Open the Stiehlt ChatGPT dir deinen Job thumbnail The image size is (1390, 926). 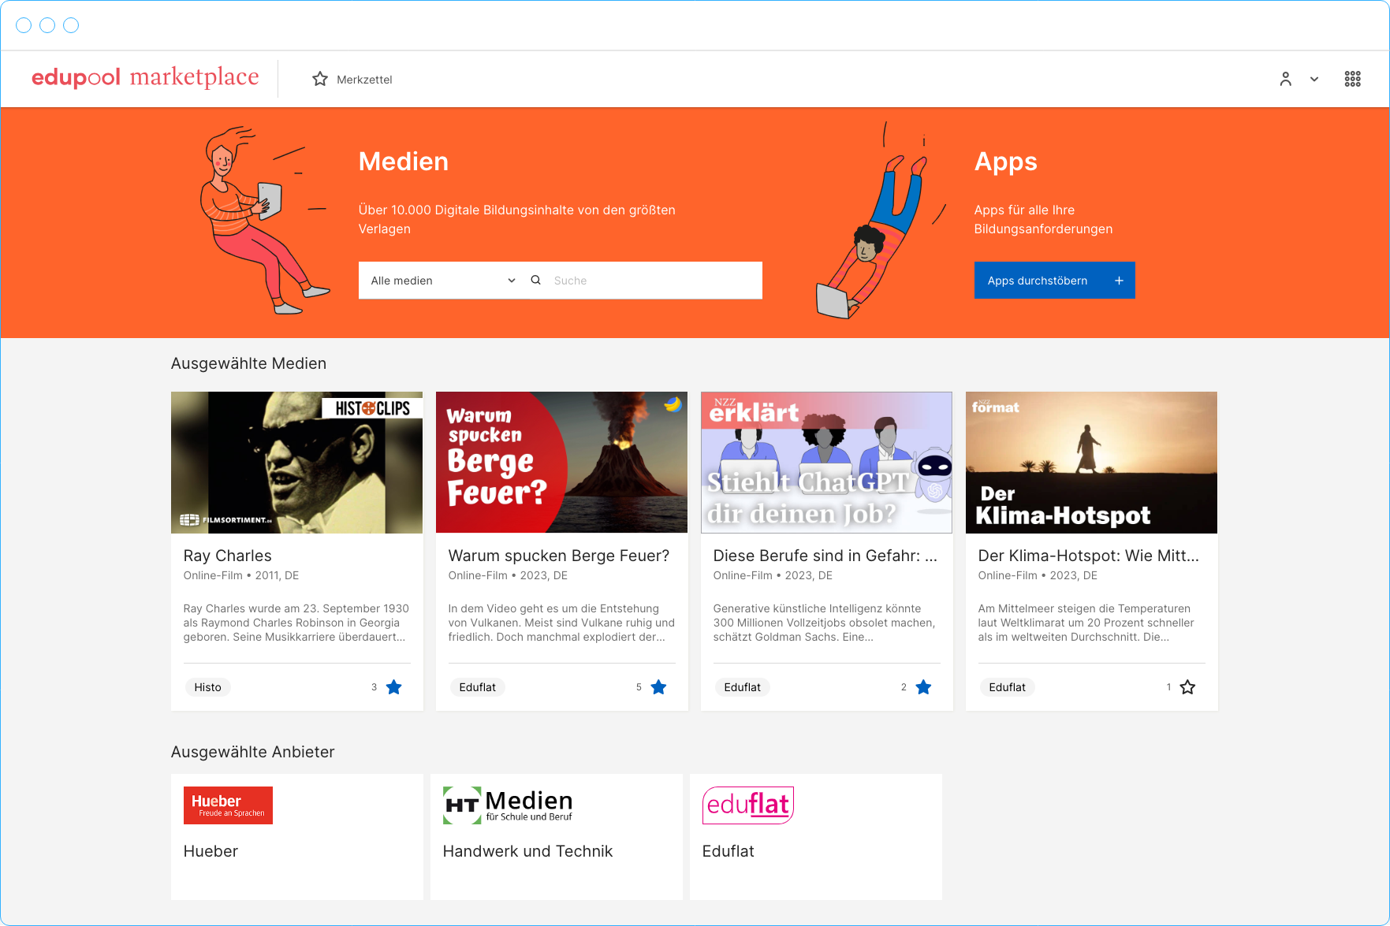[x=826, y=463]
